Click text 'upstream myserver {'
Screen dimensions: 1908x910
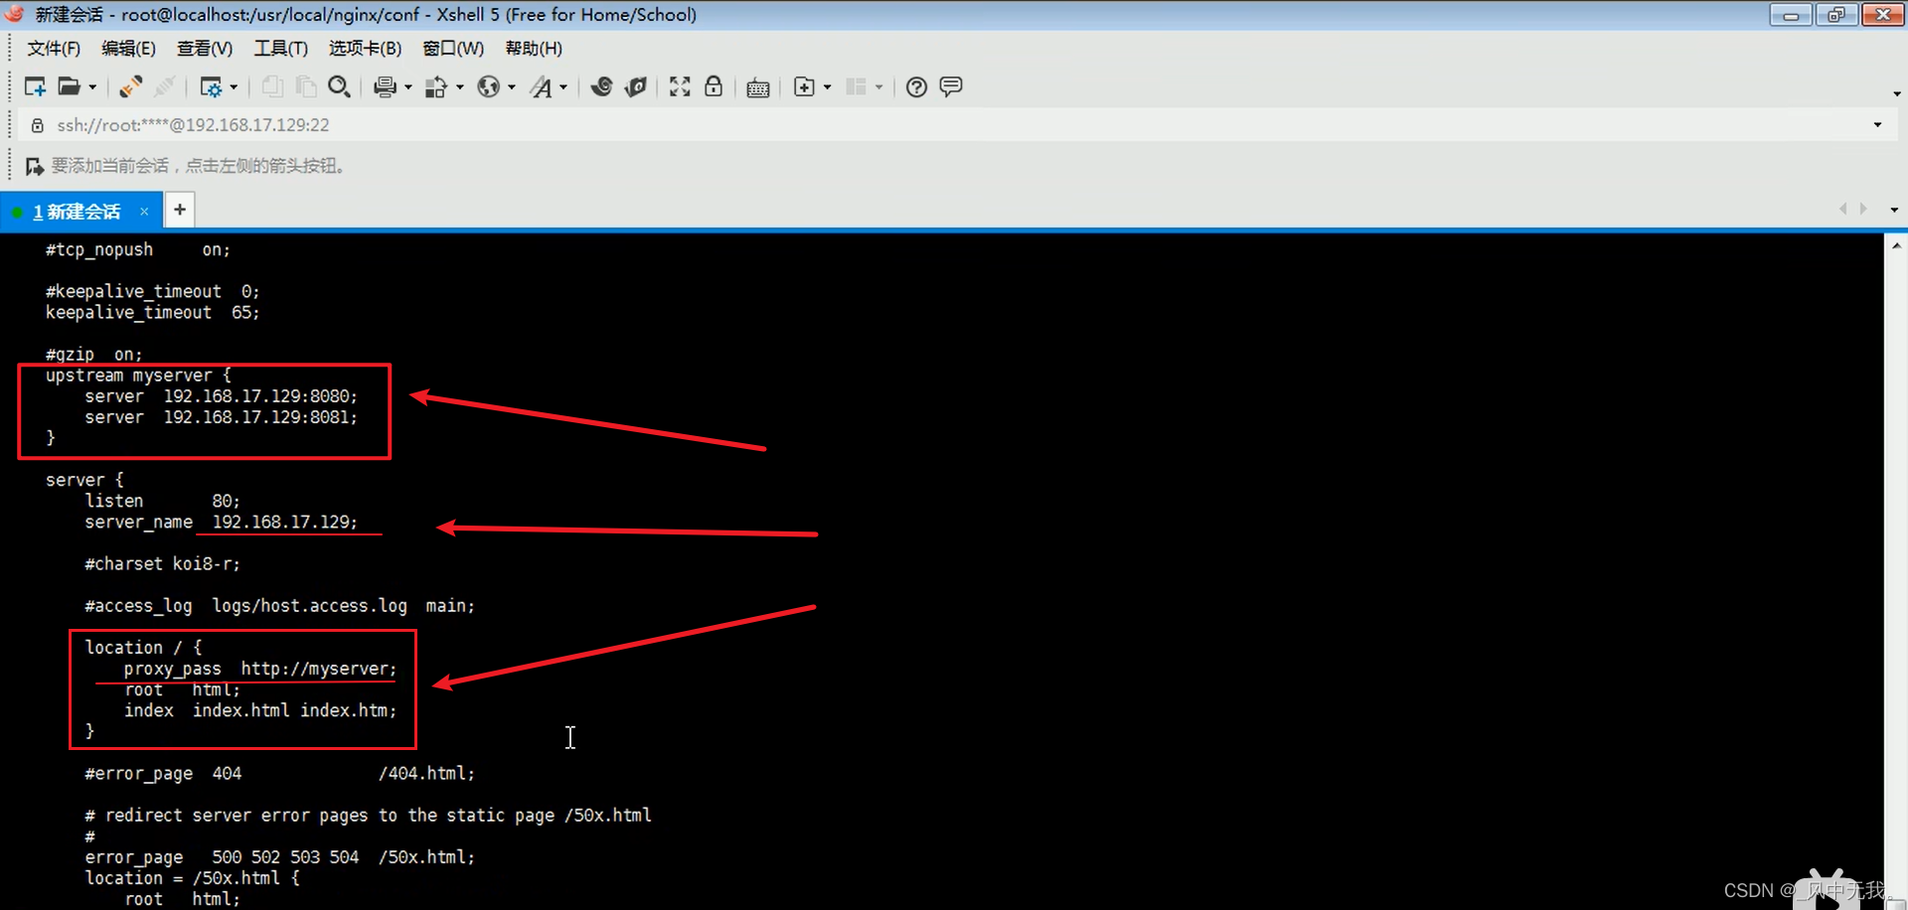[138, 376]
